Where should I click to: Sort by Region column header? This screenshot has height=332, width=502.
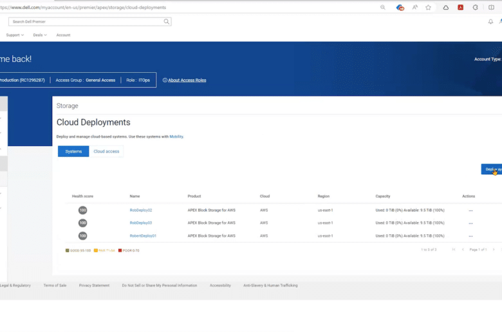(324, 196)
